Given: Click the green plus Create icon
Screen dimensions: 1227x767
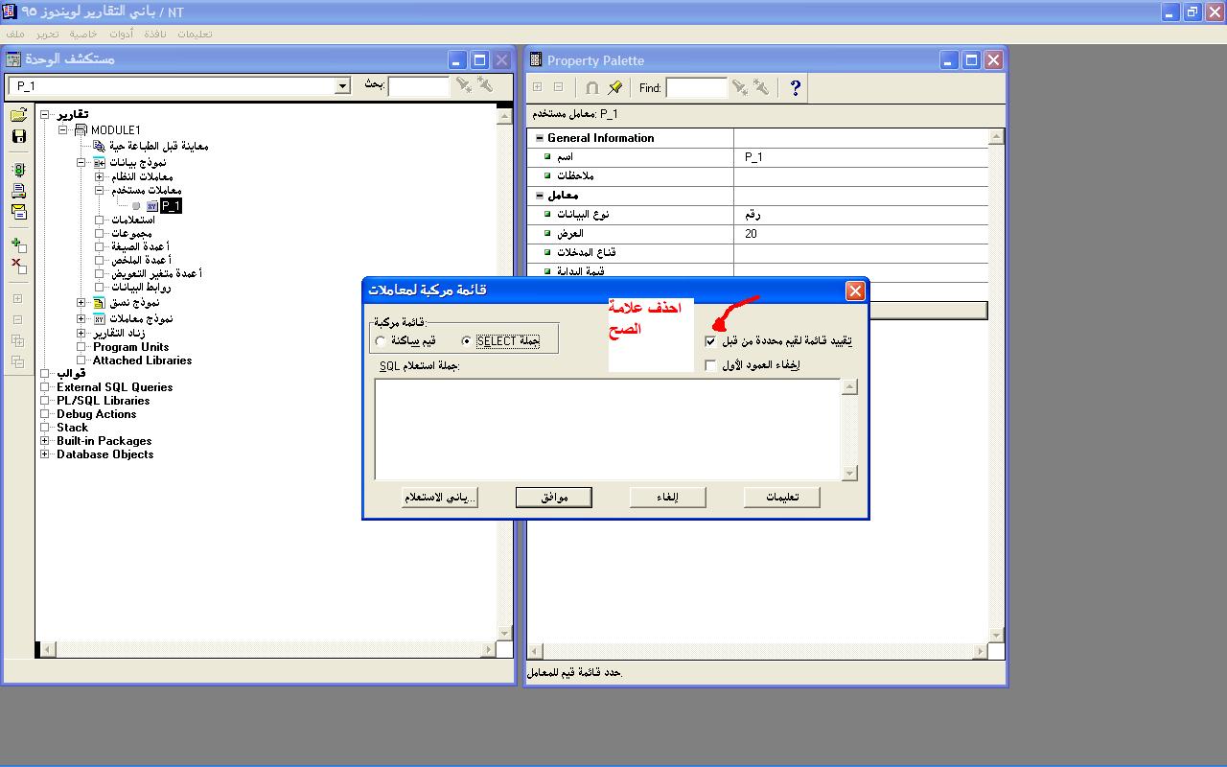Looking at the screenshot, I should (18, 245).
